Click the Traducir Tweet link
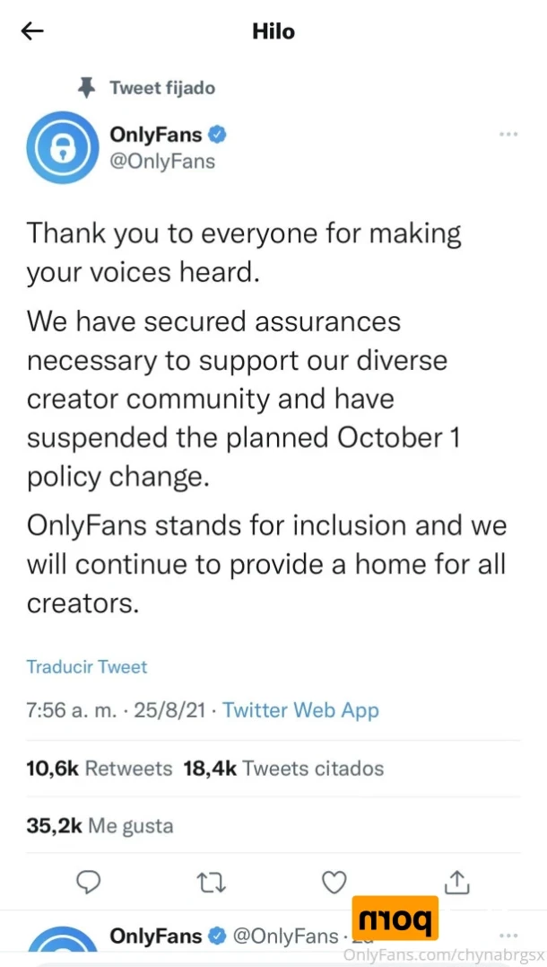The image size is (547, 967). (x=87, y=666)
